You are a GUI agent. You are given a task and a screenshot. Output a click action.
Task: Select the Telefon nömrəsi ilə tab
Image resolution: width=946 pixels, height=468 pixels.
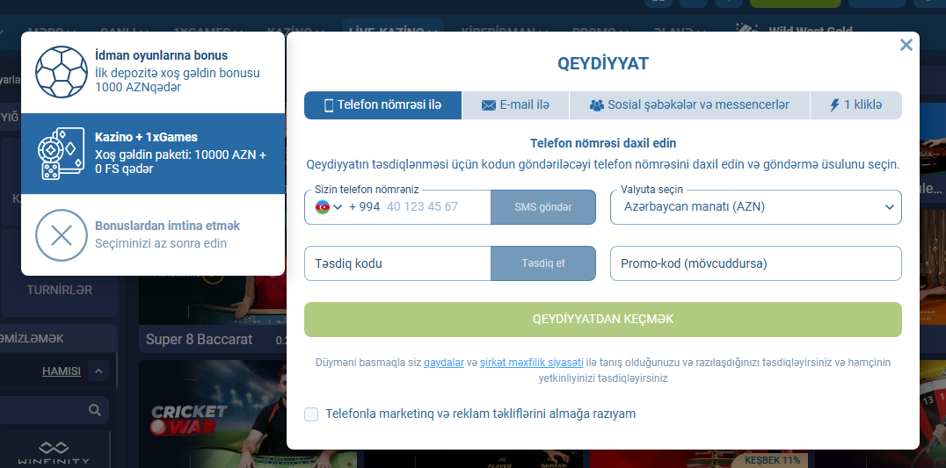382,105
